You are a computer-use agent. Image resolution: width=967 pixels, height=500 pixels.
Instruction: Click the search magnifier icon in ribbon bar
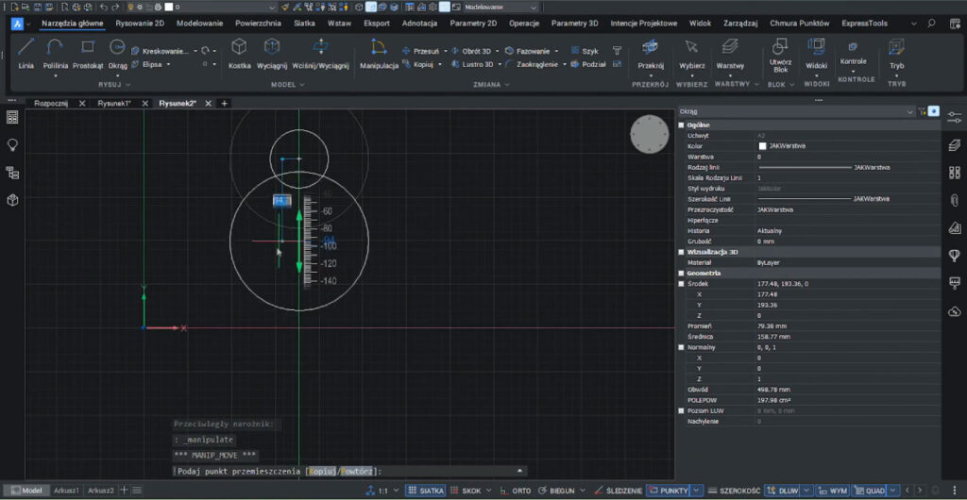point(931,24)
